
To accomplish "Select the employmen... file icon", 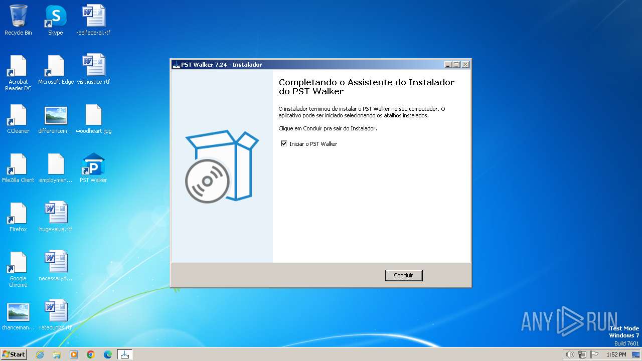I will (56, 168).
